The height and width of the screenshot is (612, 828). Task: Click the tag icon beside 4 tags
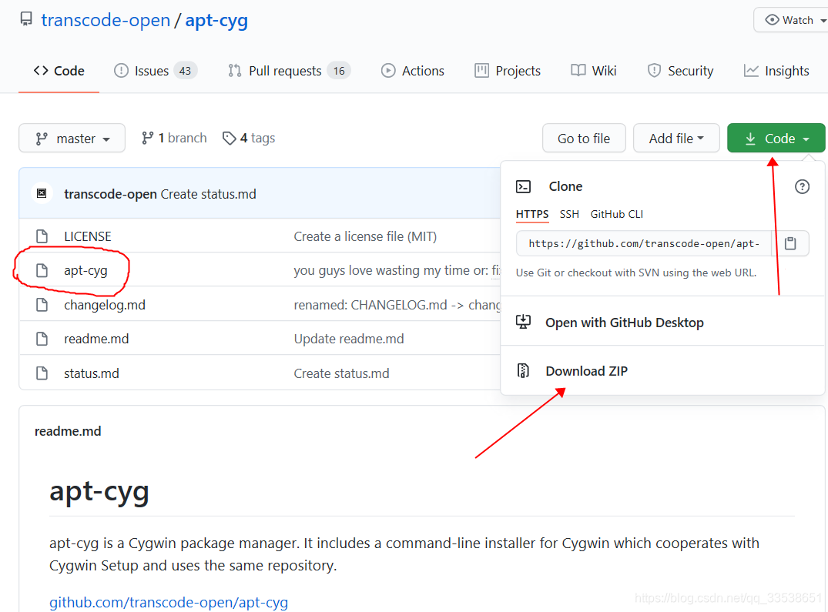pyautogui.click(x=230, y=139)
